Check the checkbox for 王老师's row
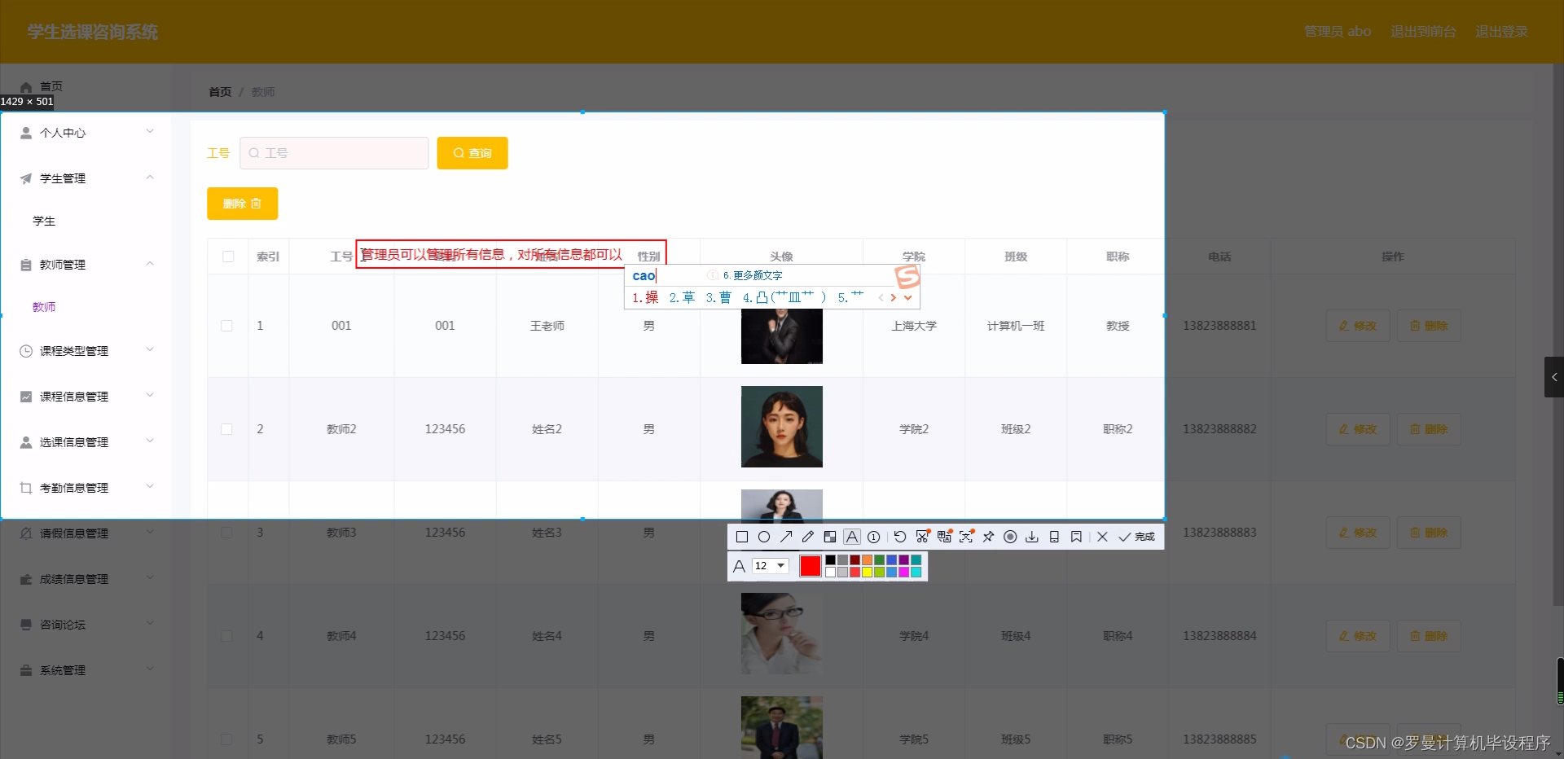This screenshot has height=759, width=1564. point(226,327)
